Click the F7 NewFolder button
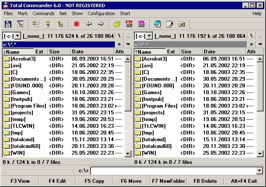This screenshot has height=187, width=266. click(168, 181)
